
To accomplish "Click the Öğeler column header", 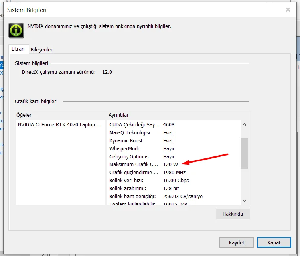I will point(61,115).
